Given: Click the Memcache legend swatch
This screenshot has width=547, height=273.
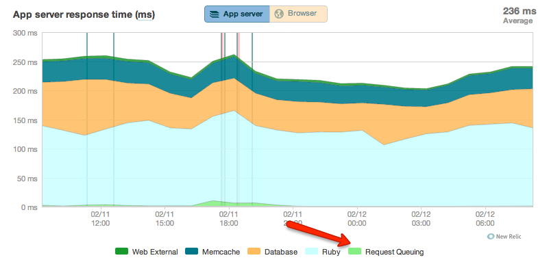Looking at the screenshot, I should 191,251.
